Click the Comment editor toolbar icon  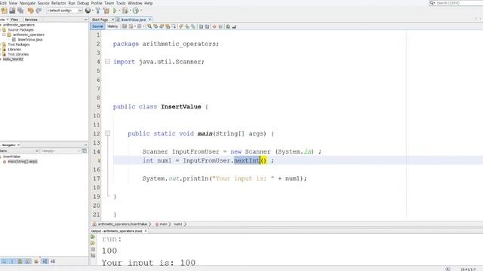[228, 27]
